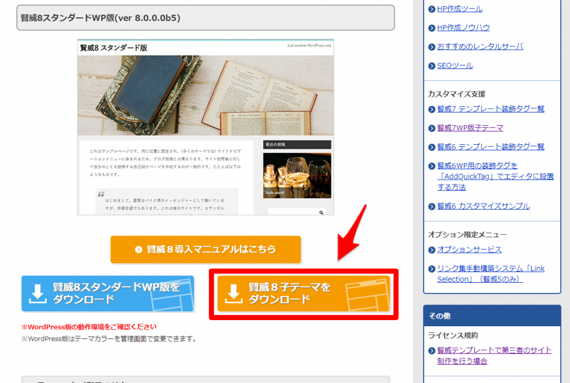The width and height of the screenshot is (570, 383).
Task: Click the カスタマイズ支援 section heading
Action: point(456,94)
